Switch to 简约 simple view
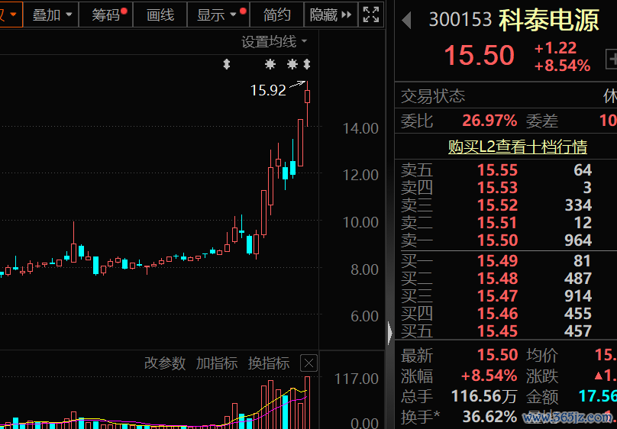This screenshot has height=429, width=617. (277, 15)
